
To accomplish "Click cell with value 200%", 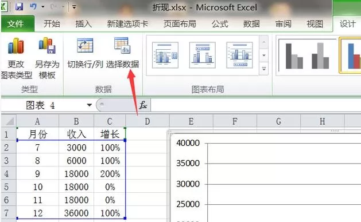I will tap(110, 174).
